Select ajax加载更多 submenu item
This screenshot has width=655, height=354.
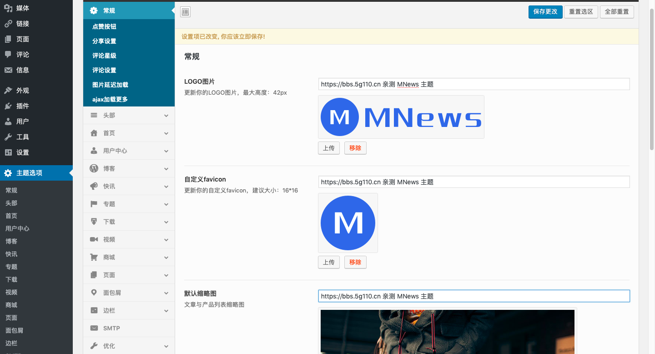(110, 99)
